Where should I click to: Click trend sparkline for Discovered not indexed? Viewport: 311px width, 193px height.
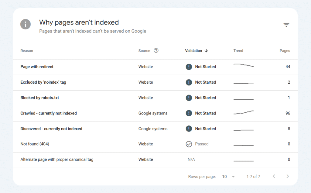[x=244, y=130]
